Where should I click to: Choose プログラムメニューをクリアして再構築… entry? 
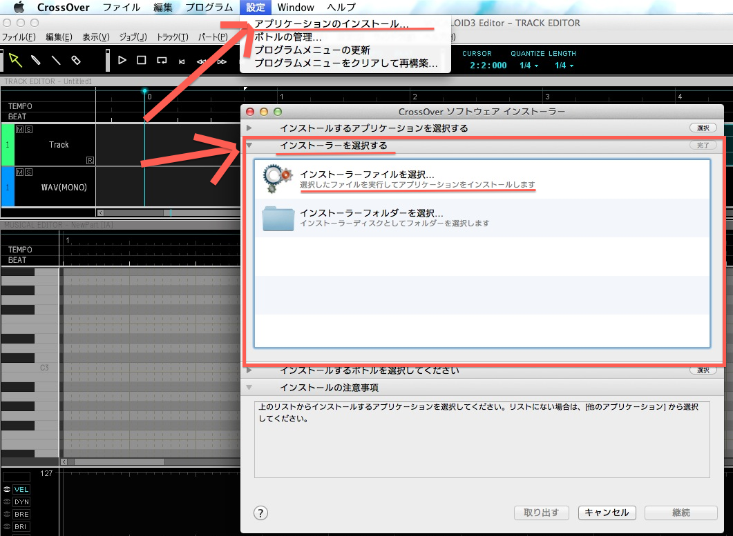point(345,63)
